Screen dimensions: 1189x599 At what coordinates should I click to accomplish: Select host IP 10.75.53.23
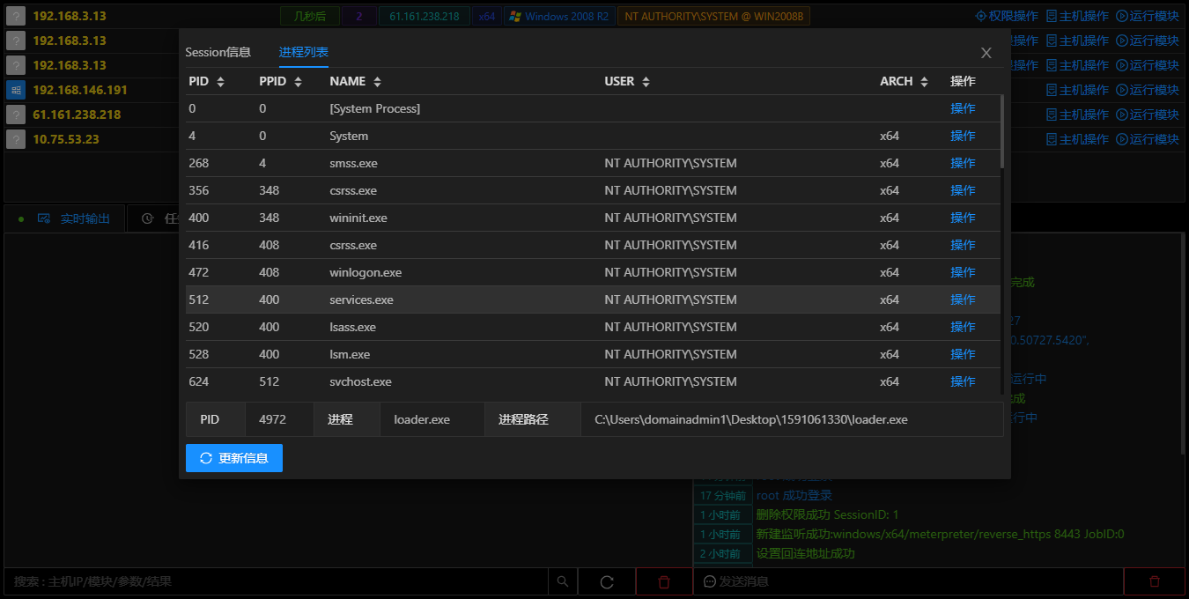click(x=66, y=139)
